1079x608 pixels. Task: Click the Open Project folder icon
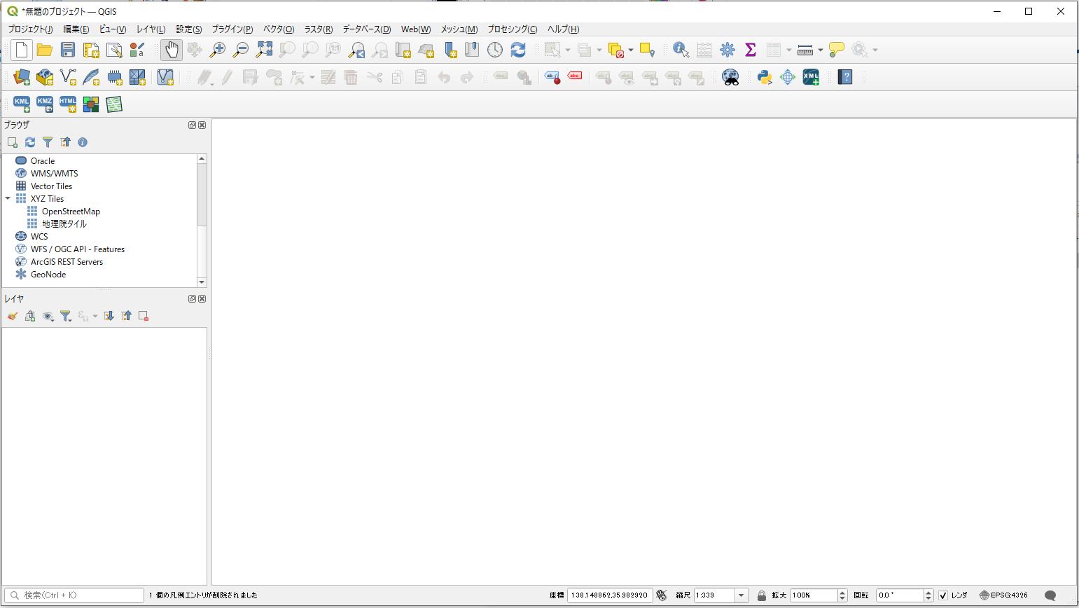(45, 50)
